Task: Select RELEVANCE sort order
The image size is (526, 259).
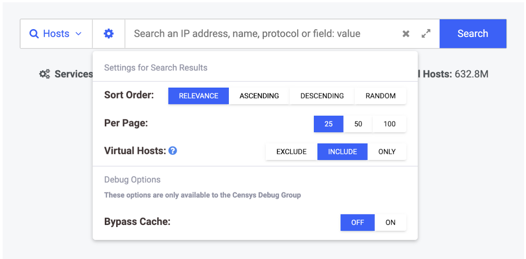Action: pos(198,96)
